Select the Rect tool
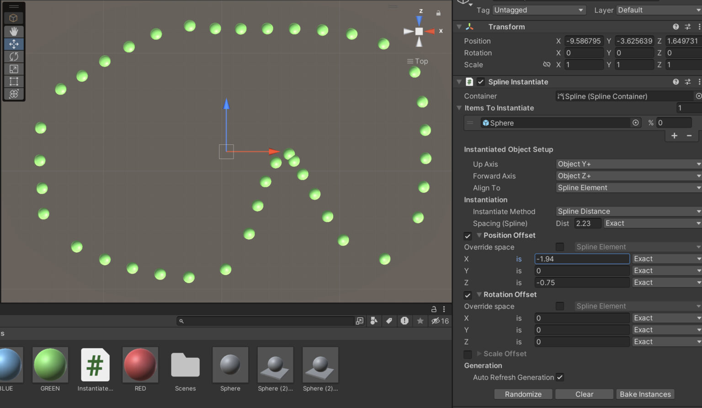Viewport: 702px width, 408px height. (14, 81)
